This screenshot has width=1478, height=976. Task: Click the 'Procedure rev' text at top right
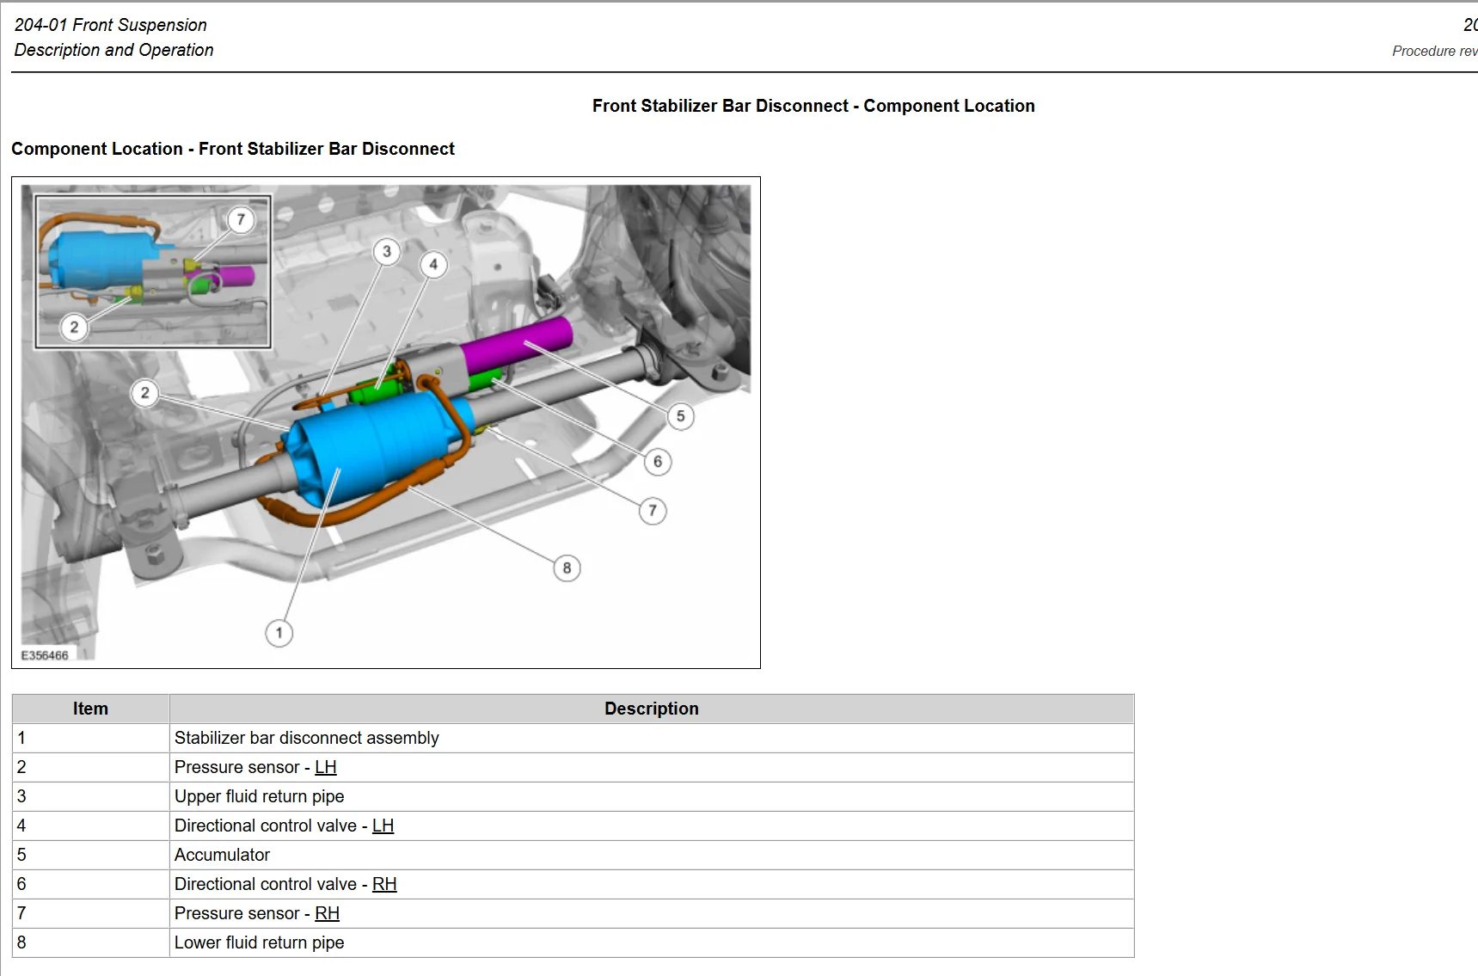1434,51
